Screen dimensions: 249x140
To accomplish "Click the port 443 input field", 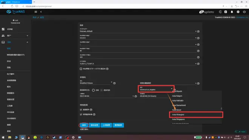I will [x=138, y=57].
